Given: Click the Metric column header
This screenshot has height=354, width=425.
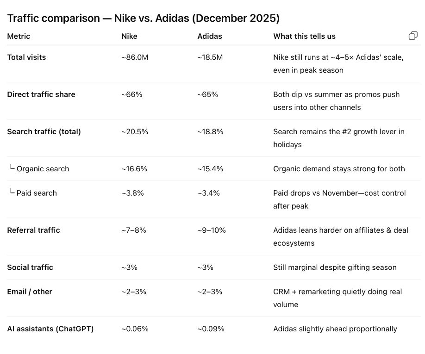Looking at the screenshot, I should click(x=19, y=36).
